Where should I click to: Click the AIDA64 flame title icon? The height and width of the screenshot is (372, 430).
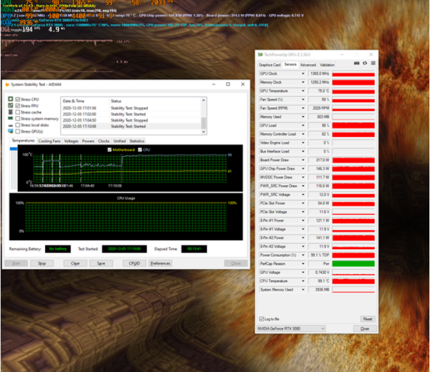[x=7, y=84]
